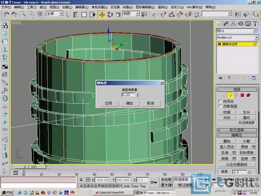Switch to Polygon sub-object selection level
Image resolution: width=261 pixels, height=196 pixels.
(242, 95)
